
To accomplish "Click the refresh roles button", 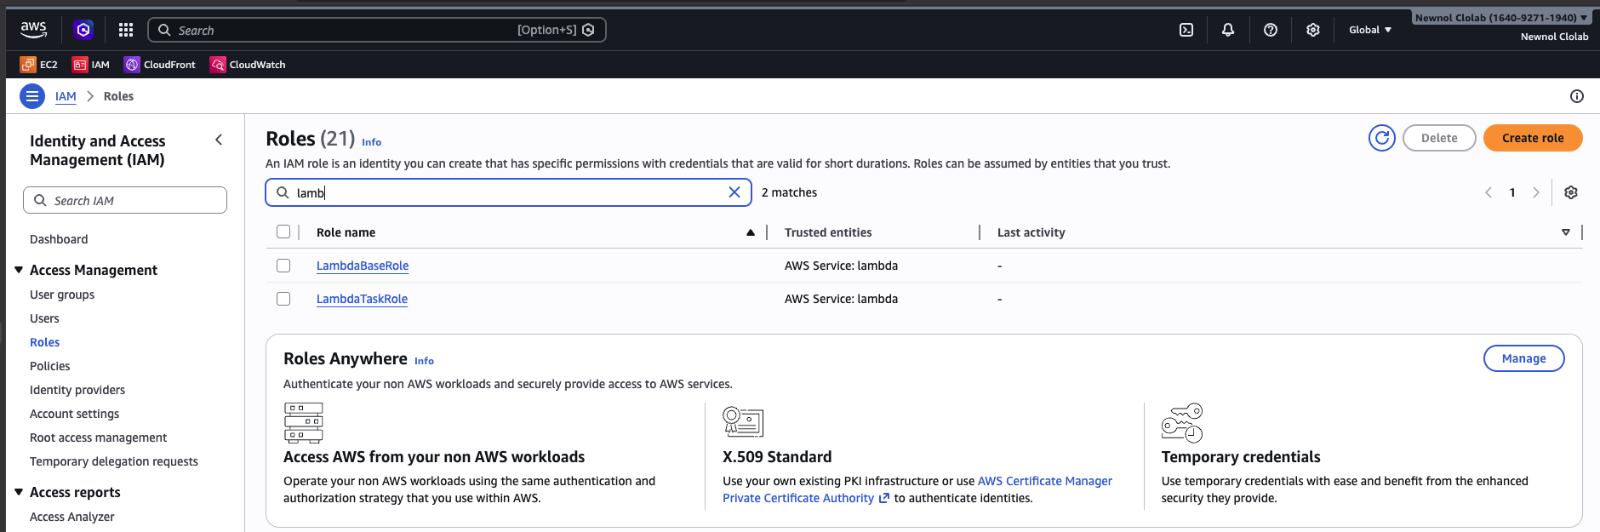I will click(1382, 138).
